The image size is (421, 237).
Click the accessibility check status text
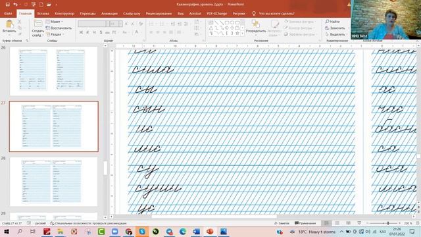[88, 223]
